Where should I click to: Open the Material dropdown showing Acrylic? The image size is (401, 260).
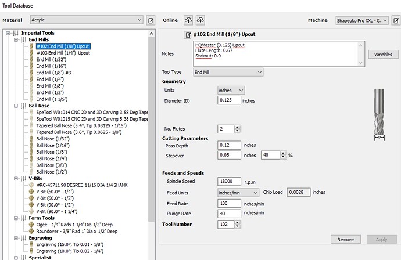pyautogui.click(x=87, y=20)
